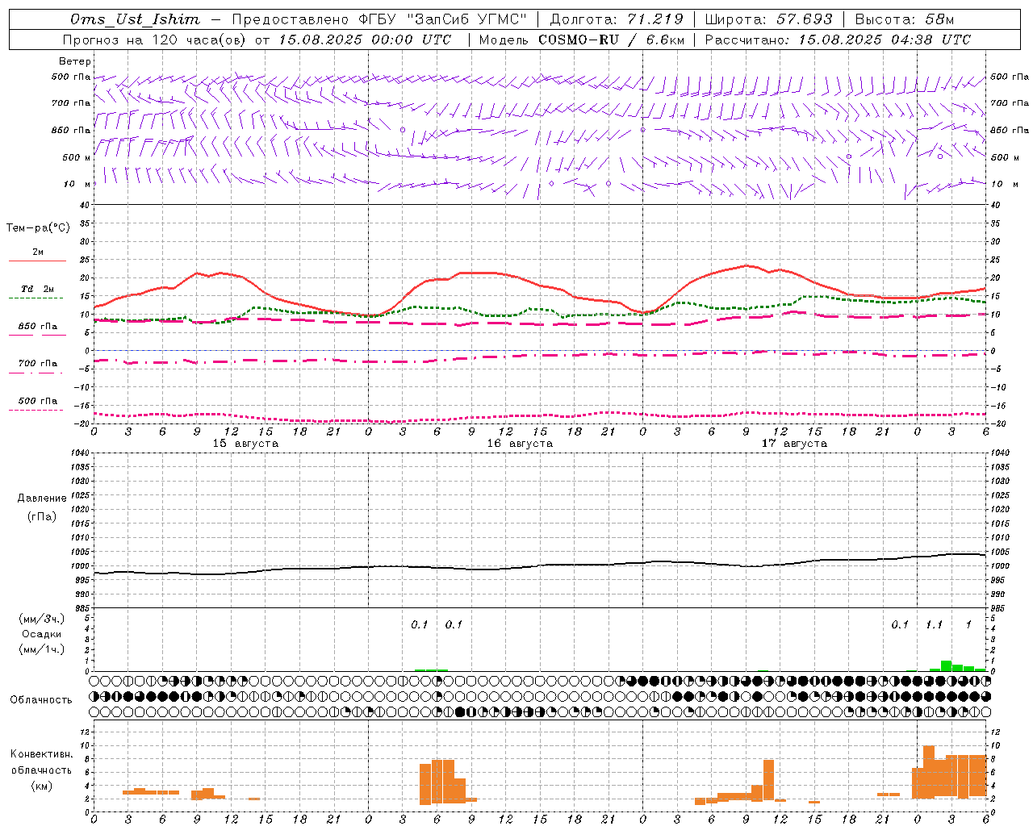Click the Долгота: 71.219 value
The height and width of the screenshot is (826, 1033).
[x=617, y=19]
